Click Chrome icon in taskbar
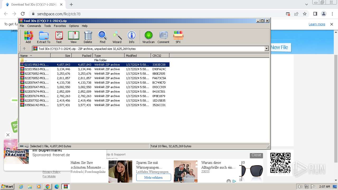The image size is (338, 190). tap(48, 187)
